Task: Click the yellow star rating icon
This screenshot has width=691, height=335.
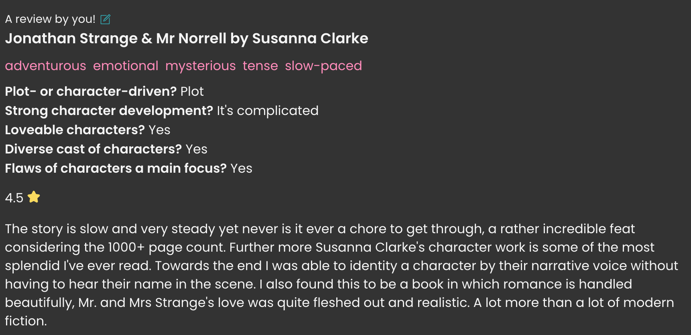Action: pos(34,197)
